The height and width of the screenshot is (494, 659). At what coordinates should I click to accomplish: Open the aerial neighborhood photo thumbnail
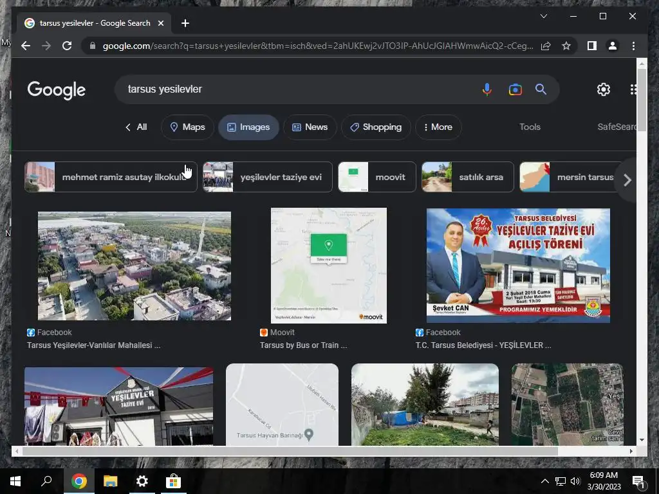coord(135,266)
